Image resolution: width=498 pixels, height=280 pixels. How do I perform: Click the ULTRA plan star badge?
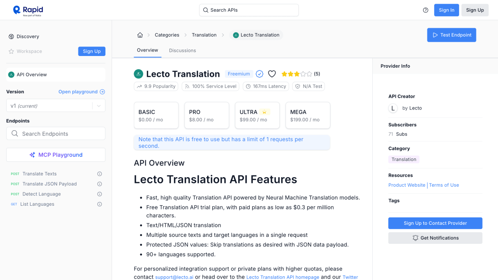coord(265,112)
